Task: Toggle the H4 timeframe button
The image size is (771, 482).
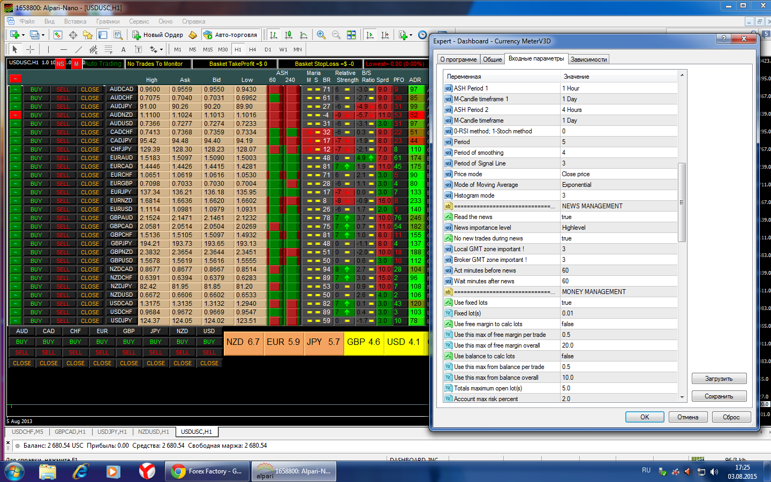Action: 253,49
